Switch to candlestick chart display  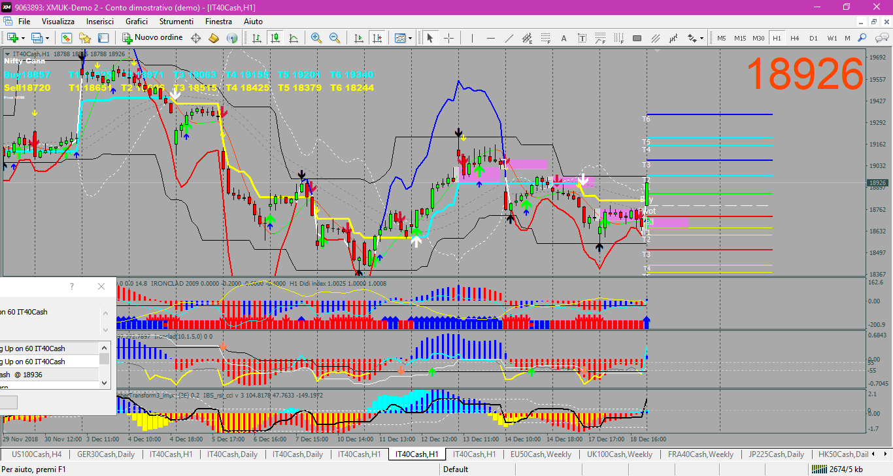tap(275, 38)
